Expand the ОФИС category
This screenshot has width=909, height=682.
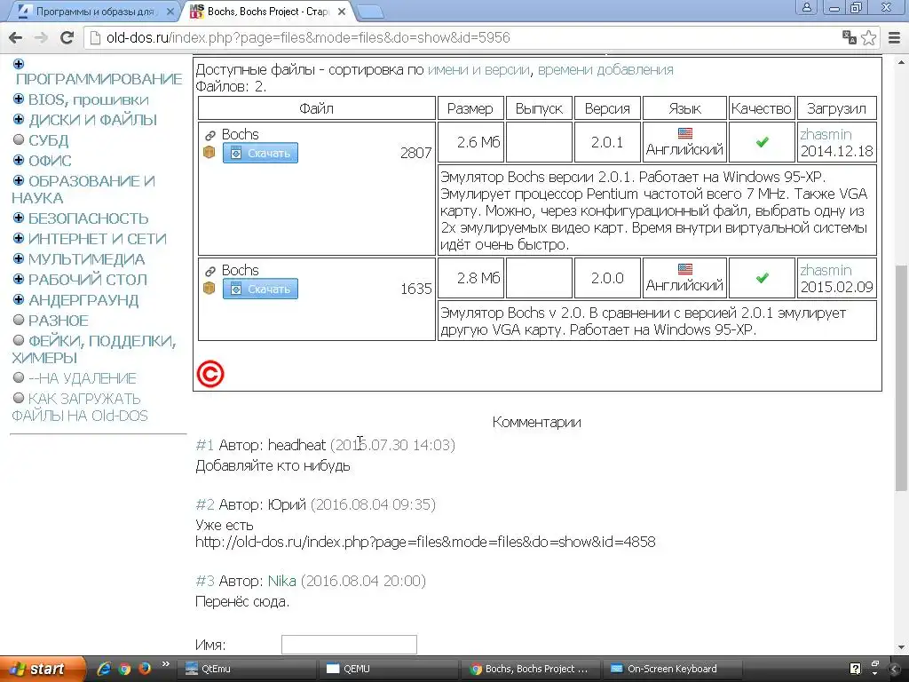tap(19, 160)
